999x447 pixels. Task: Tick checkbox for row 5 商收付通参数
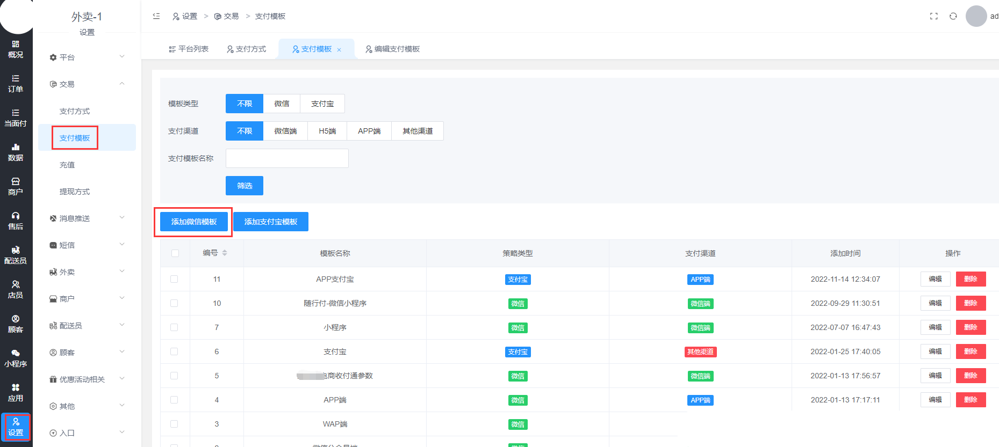click(x=174, y=376)
